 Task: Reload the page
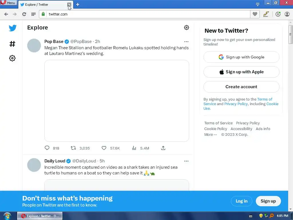pyautogui.click(x=24, y=14)
